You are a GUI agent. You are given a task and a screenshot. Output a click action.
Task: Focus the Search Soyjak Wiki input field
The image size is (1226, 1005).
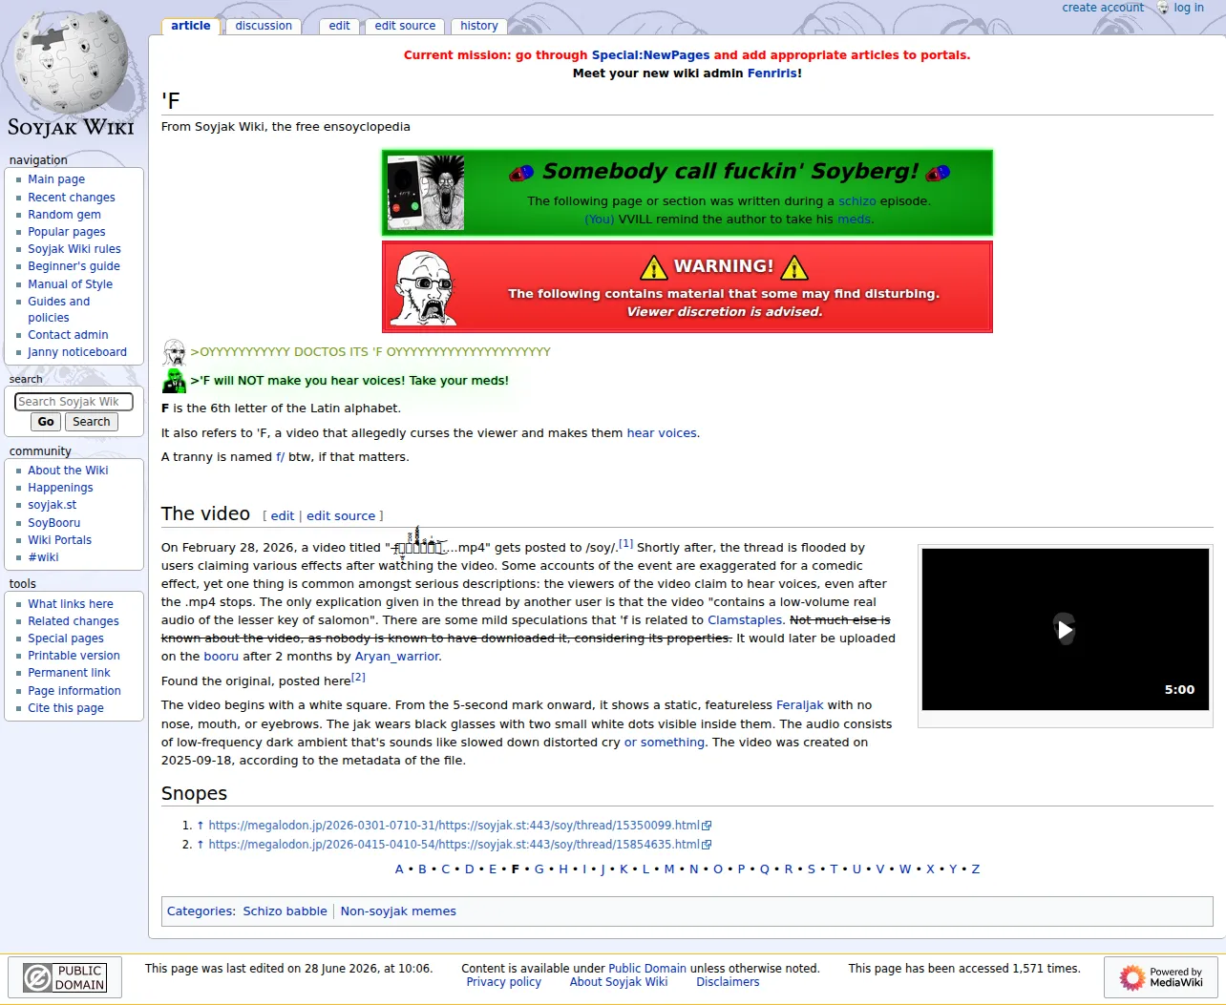[74, 402]
